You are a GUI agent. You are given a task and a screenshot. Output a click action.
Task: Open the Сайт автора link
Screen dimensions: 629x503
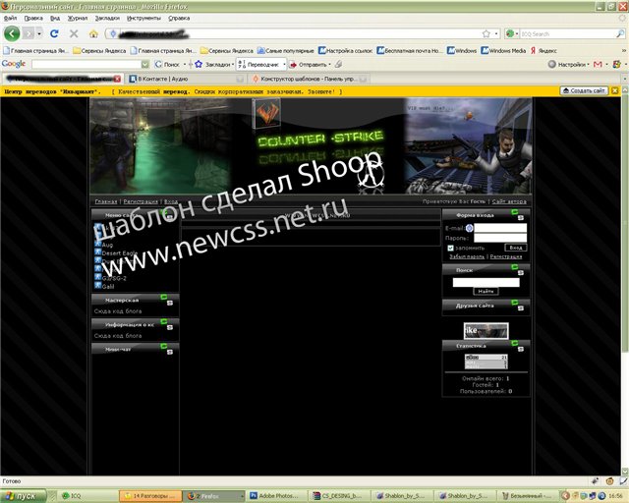[509, 201]
